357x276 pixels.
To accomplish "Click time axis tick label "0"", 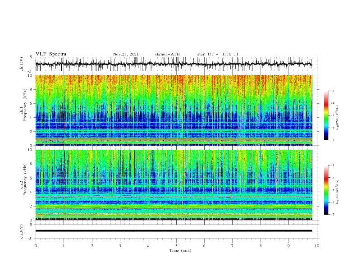I will point(36,246).
